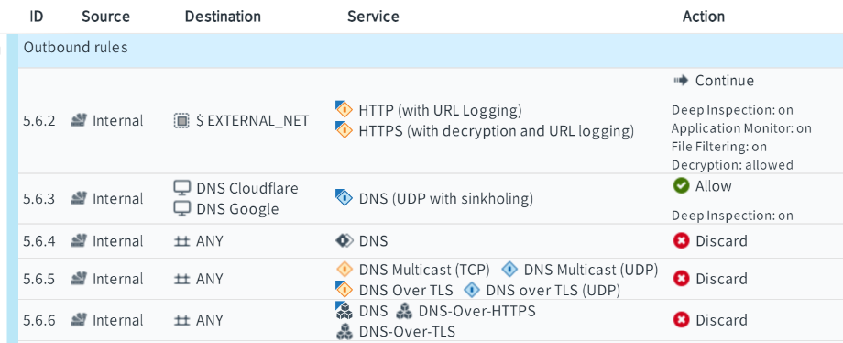The width and height of the screenshot is (843, 343).
Task: Select rule ID 5.6.3
Action: click(39, 199)
